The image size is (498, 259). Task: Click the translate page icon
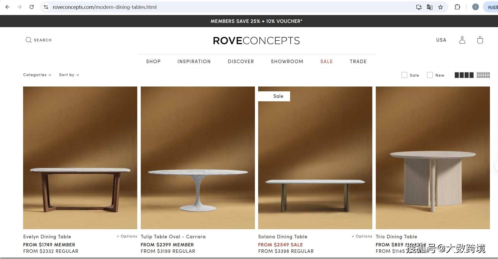click(430, 7)
